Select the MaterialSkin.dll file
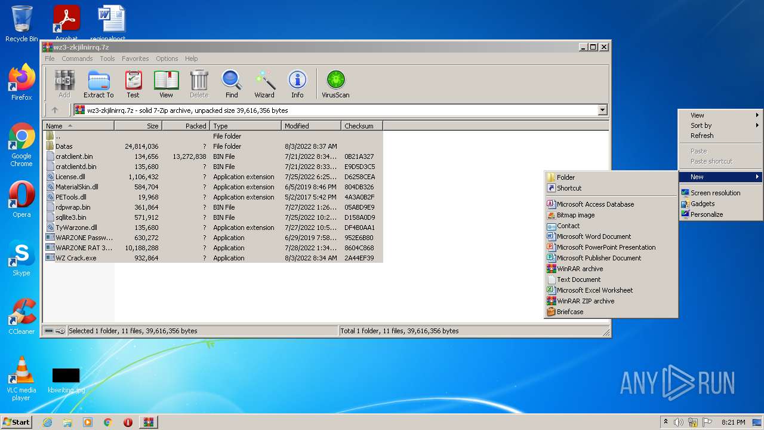 click(x=213, y=187)
